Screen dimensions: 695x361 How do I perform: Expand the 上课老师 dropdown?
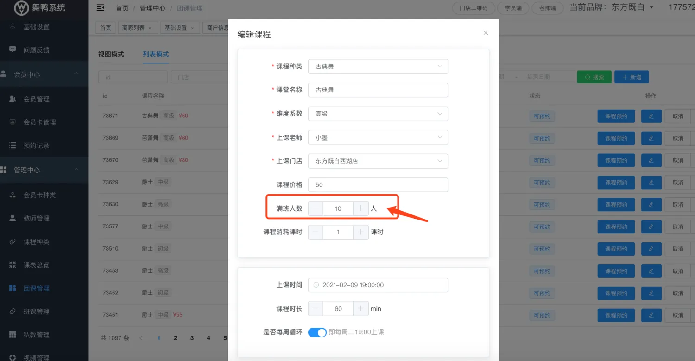(x=378, y=137)
